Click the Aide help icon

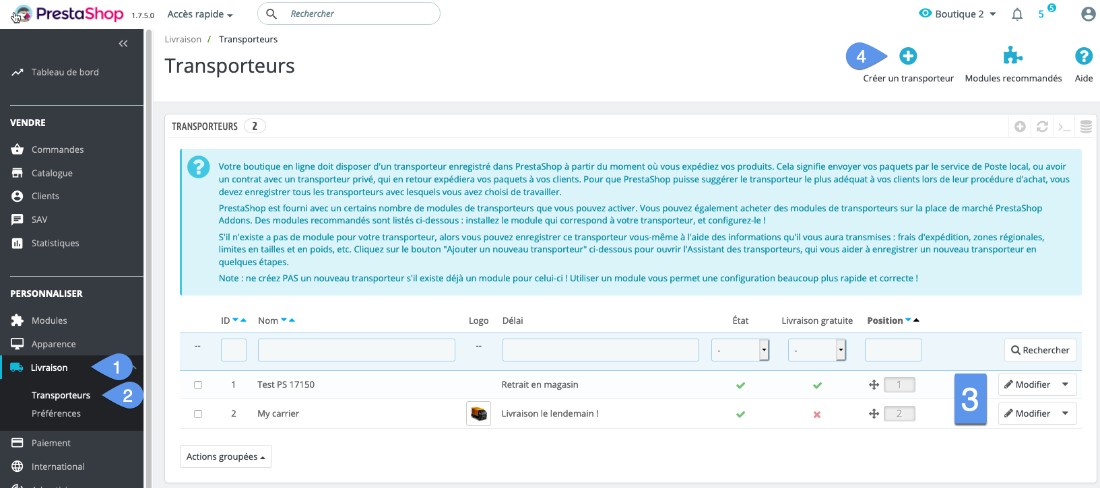1083,57
